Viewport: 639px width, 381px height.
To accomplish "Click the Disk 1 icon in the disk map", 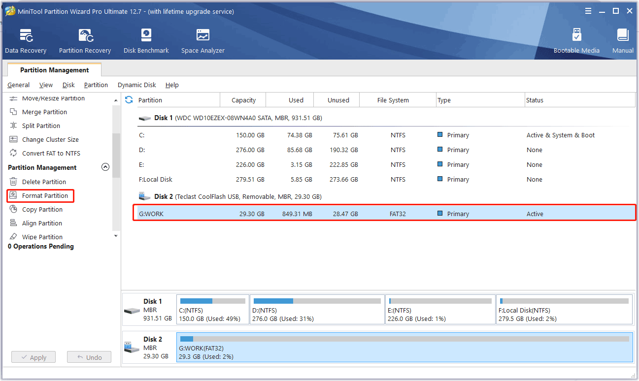I will coord(132,311).
